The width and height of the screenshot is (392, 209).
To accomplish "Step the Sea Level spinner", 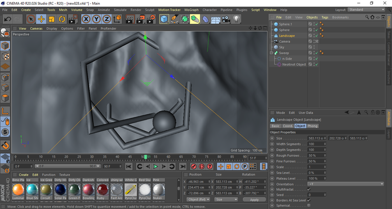I will 325,173.
